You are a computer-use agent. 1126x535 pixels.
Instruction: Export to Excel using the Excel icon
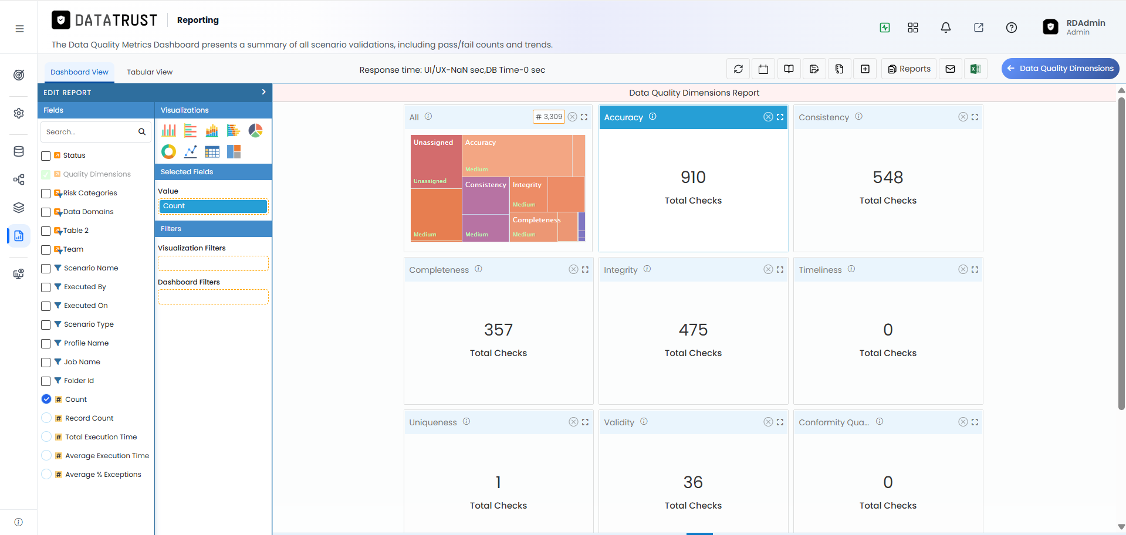(975, 69)
